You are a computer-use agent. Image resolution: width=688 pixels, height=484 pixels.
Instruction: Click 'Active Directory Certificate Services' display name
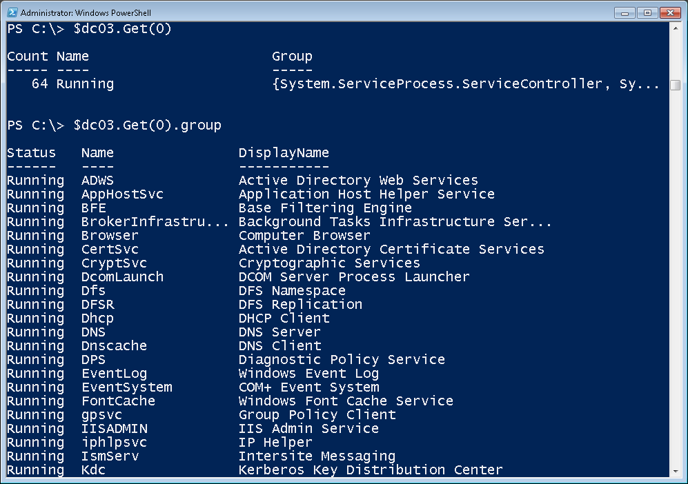(x=391, y=250)
